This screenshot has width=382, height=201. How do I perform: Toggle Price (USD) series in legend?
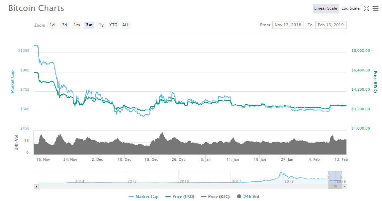click(180, 197)
